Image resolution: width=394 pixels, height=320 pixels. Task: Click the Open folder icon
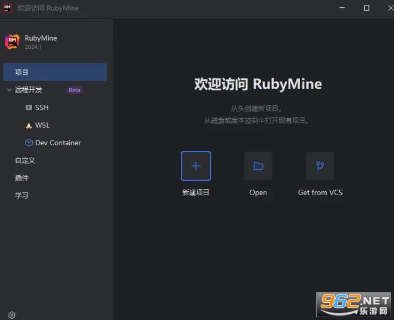[x=258, y=166]
